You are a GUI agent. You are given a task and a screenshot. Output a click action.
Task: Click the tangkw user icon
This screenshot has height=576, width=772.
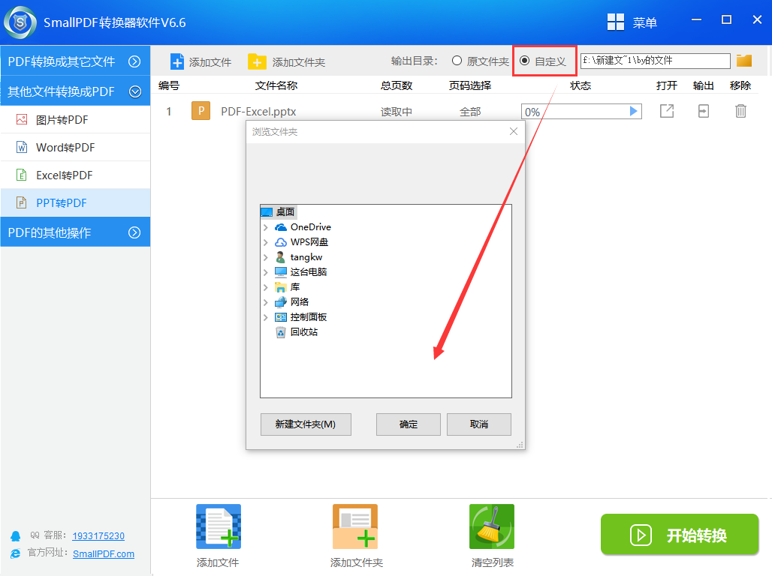click(x=281, y=257)
